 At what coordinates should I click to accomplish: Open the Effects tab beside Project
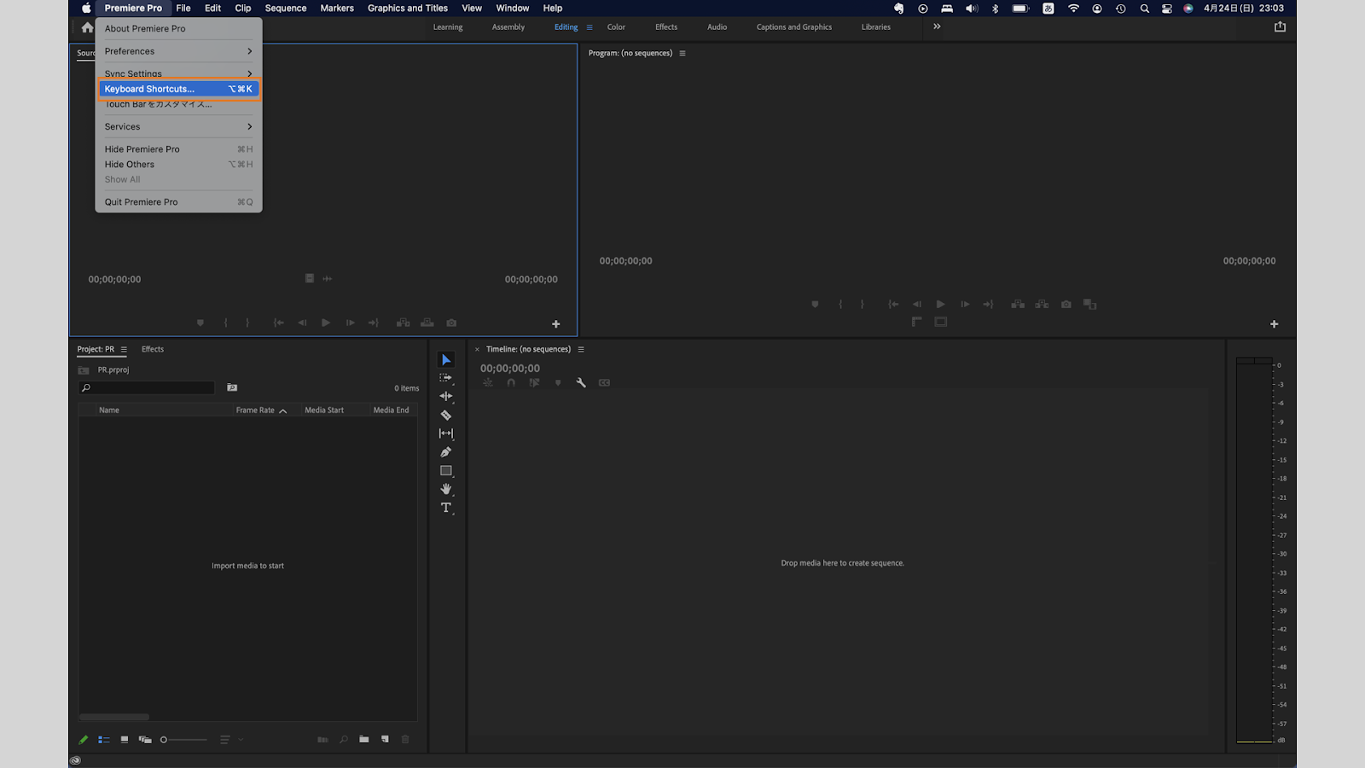(x=153, y=349)
